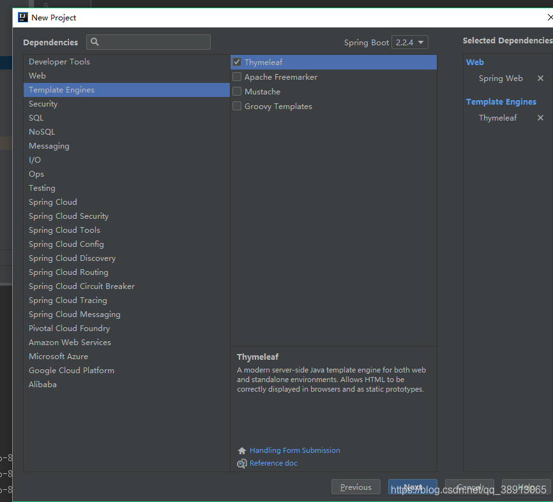Click the home icon beside Handling Form Submission

242,450
